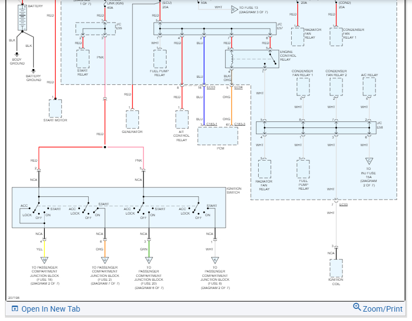Click connector triangle M above Fuse 18 label
The height and width of the screenshot is (321, 412).
point(45,260)
